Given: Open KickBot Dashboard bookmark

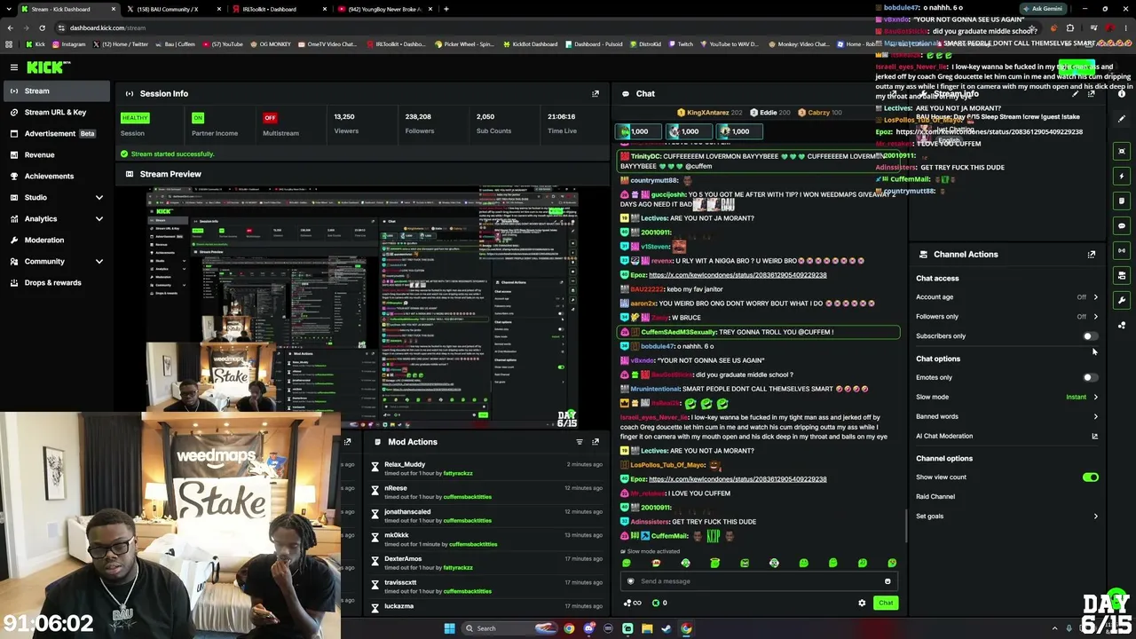Looking at the screenshot, I should [x=532, y=43].
